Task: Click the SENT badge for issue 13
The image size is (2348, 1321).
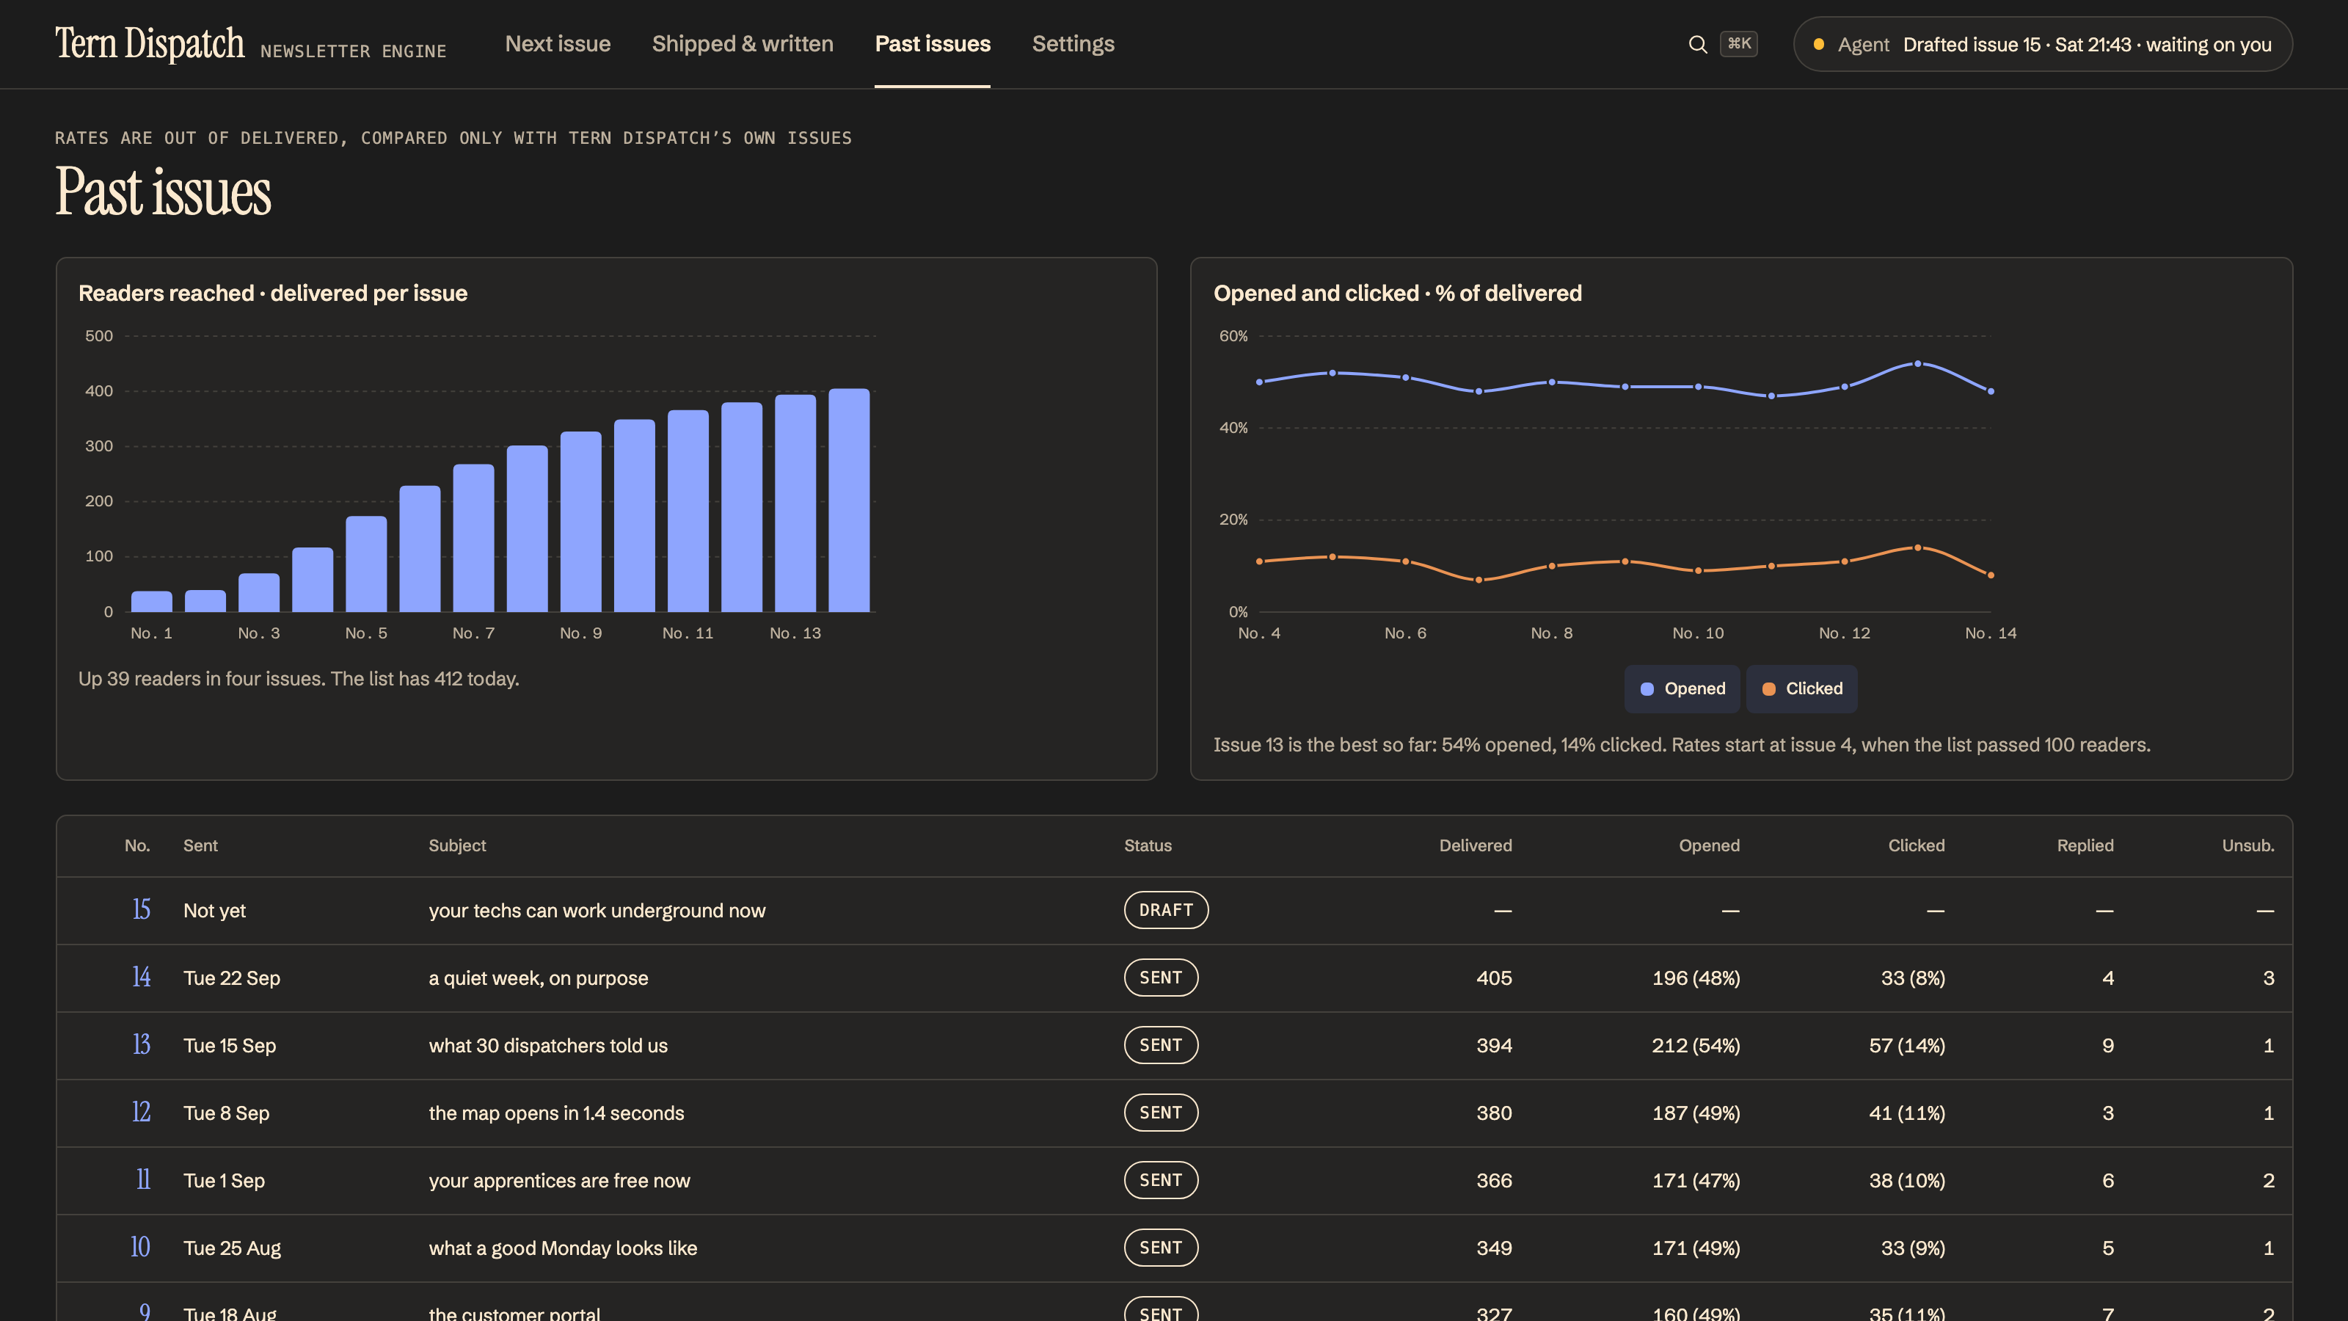Action: 1160,1045
